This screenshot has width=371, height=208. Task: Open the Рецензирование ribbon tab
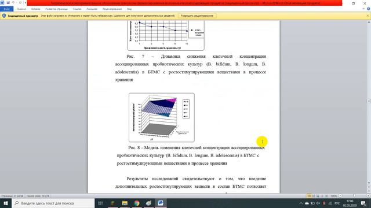click(112, 9)
